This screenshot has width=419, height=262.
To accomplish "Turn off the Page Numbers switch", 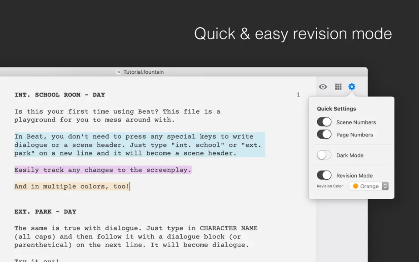I will point(324,135).
